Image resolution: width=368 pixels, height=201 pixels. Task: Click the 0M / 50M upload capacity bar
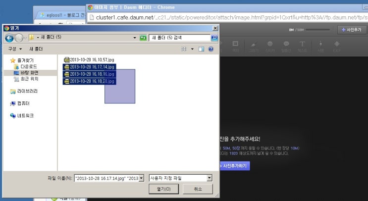tap(317, 30)
